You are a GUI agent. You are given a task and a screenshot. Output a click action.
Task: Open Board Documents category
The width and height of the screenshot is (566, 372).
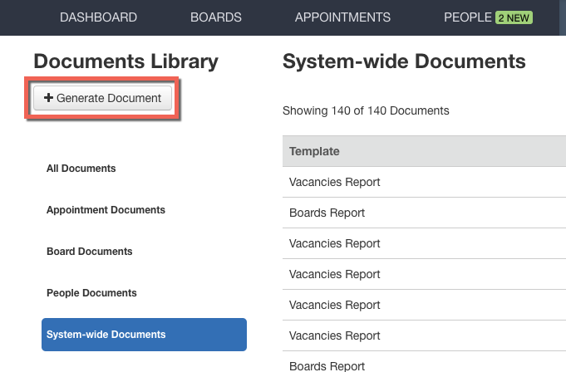pyautogui.click(x=89, y=252)
